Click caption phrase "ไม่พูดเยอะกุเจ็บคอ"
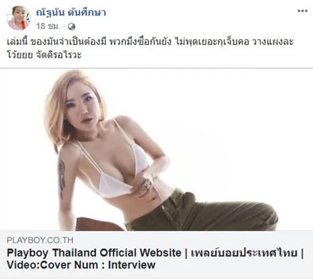The width and height of the screenshot is (313, 279). click(x=211, y=42)
